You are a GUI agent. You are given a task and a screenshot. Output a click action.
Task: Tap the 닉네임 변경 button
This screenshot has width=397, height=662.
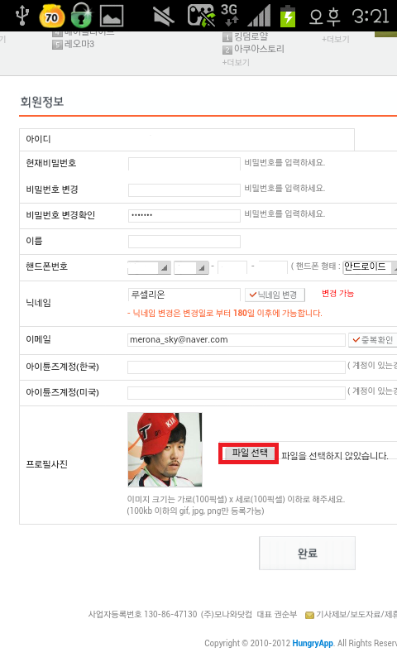point(275,295)
